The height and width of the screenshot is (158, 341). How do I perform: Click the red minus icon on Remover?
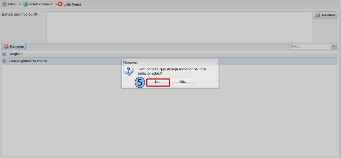coord(6,47)
